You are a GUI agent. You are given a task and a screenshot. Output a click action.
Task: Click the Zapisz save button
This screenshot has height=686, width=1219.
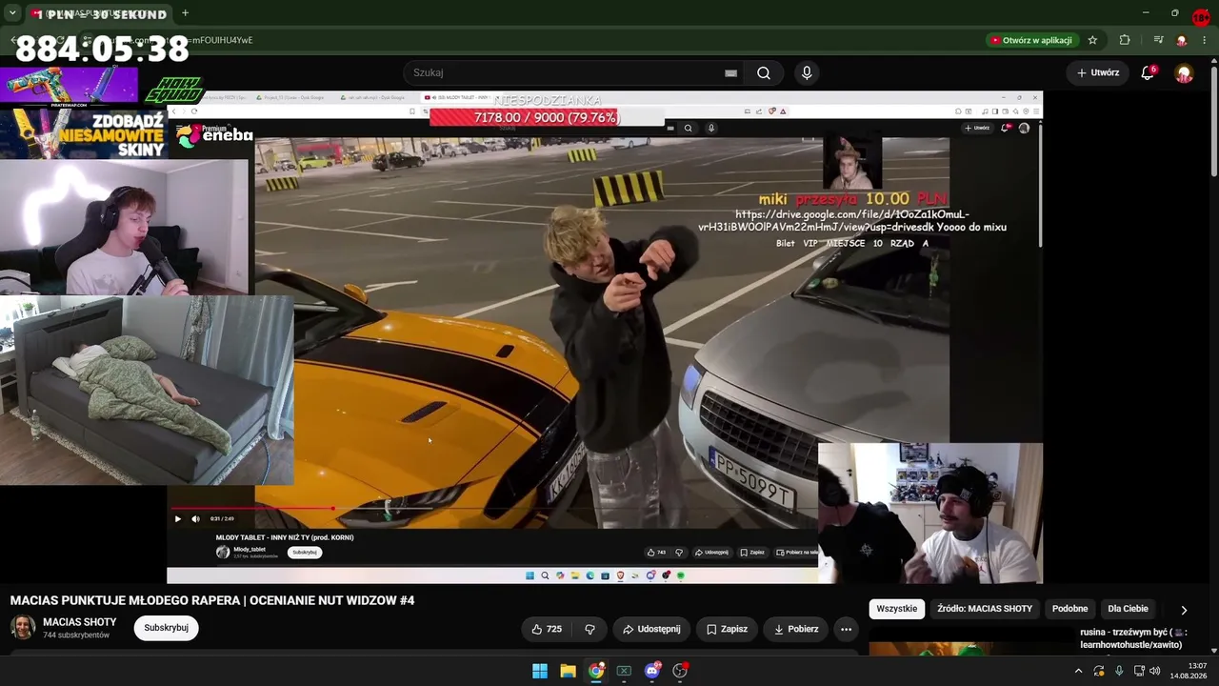(727, 629)
